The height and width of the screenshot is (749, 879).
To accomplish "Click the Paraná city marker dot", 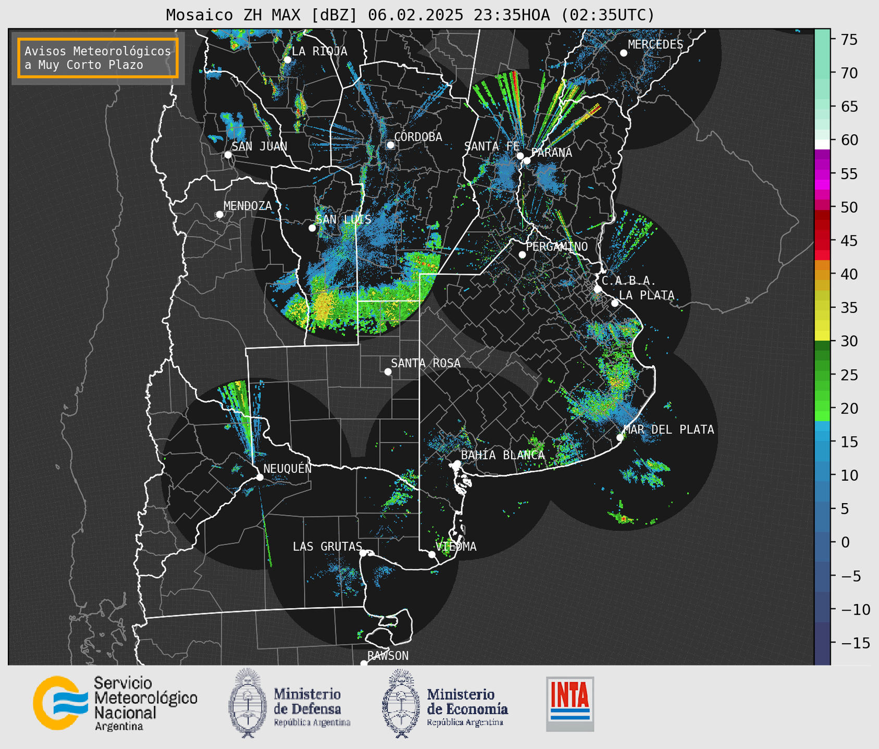I will (527, 160).
